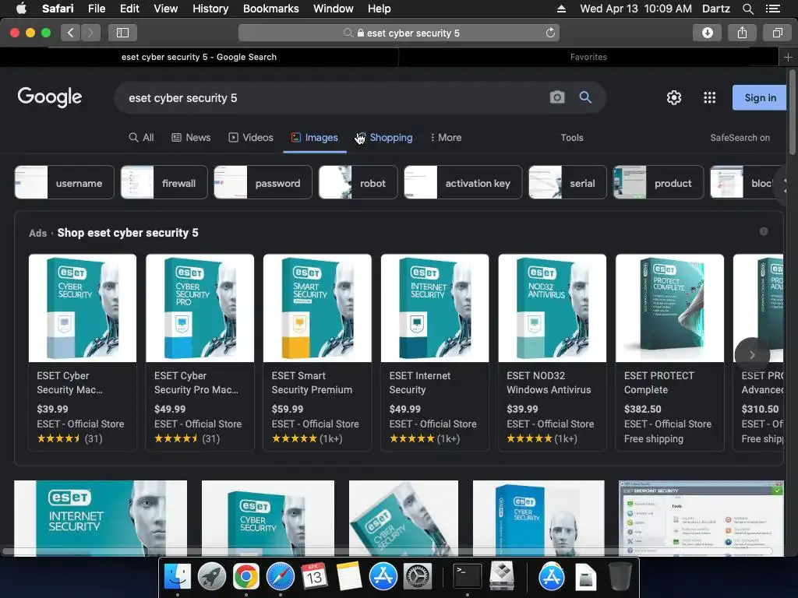Click the blue Google search magnifier icon
The image size is (798, 598).
(x=585, y=97)
